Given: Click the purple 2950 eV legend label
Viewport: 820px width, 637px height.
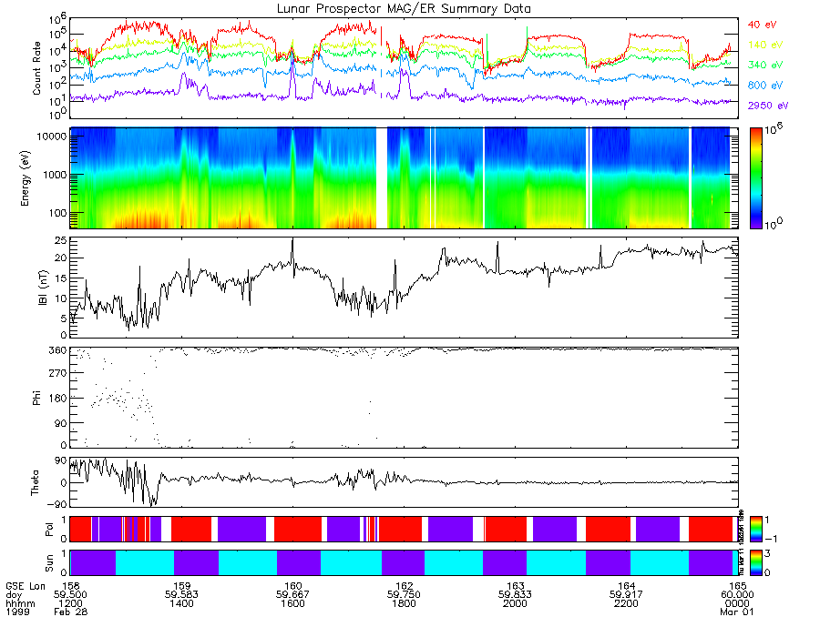Looking at the screenshot, I should click(768, 106).
